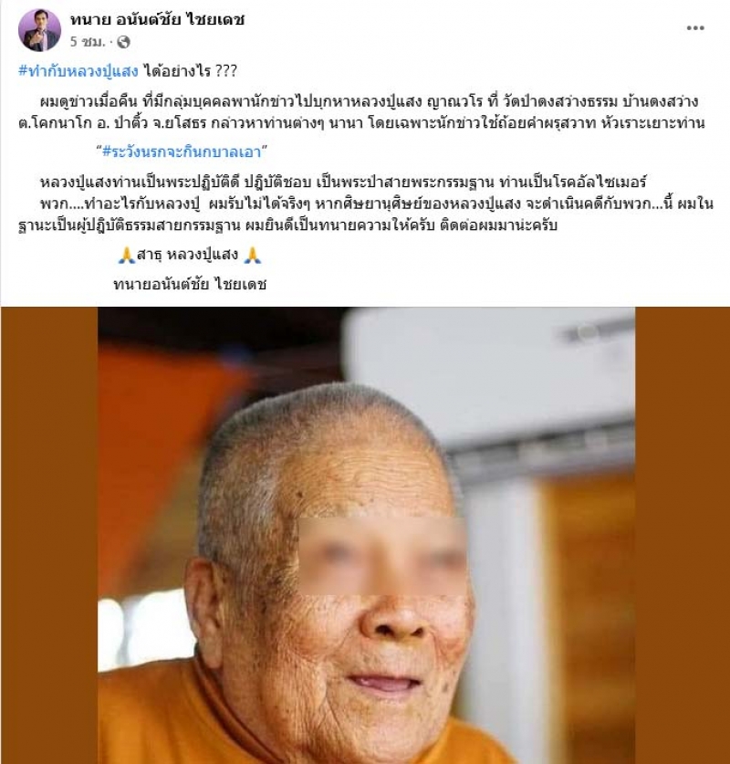The height and width of the screenshot is (764, 730).
Task: Open the post author's profile picture
Action: [39, 30]
